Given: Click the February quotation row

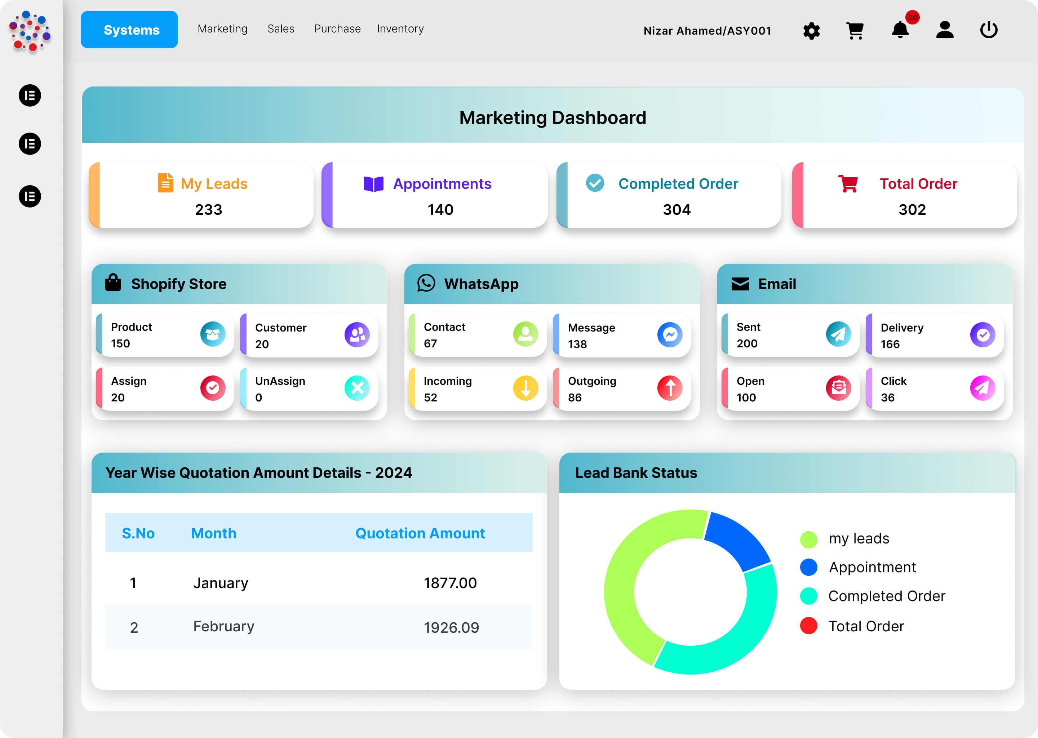Looking at the screenshot, I should (318, 627).
